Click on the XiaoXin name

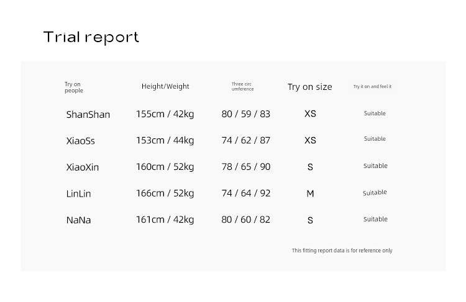click(83, 167)
